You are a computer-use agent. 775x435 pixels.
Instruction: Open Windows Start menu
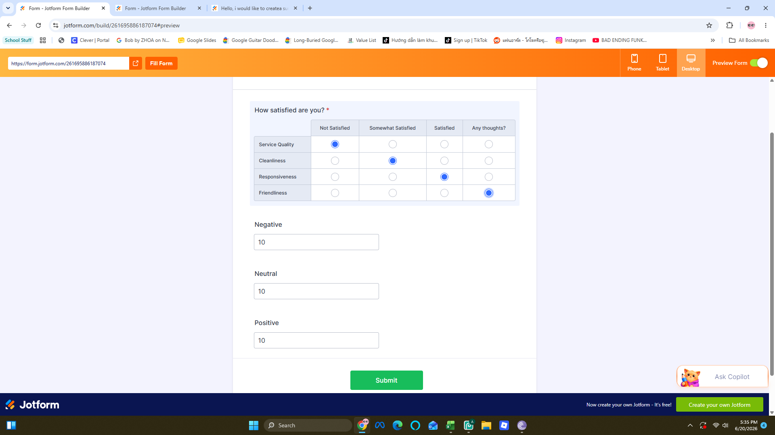coord(253,425)
